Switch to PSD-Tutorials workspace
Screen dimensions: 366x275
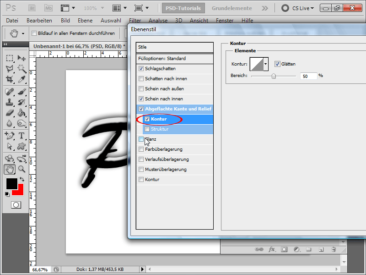pos(183,8)
